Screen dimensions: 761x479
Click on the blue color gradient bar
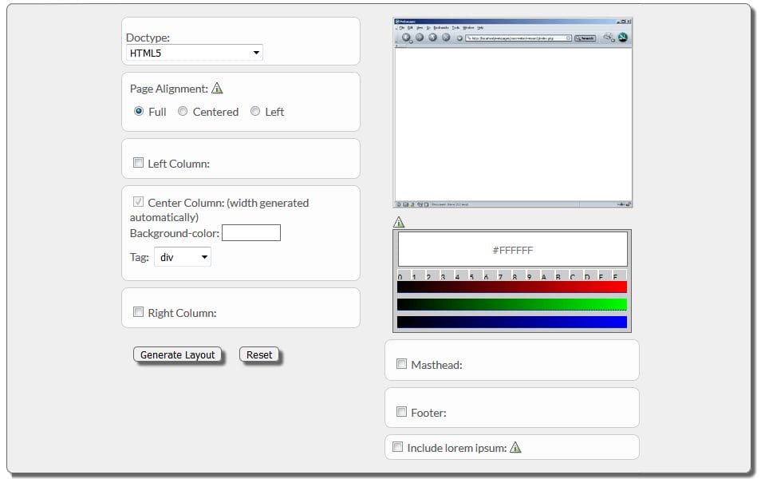click(512, 322)
